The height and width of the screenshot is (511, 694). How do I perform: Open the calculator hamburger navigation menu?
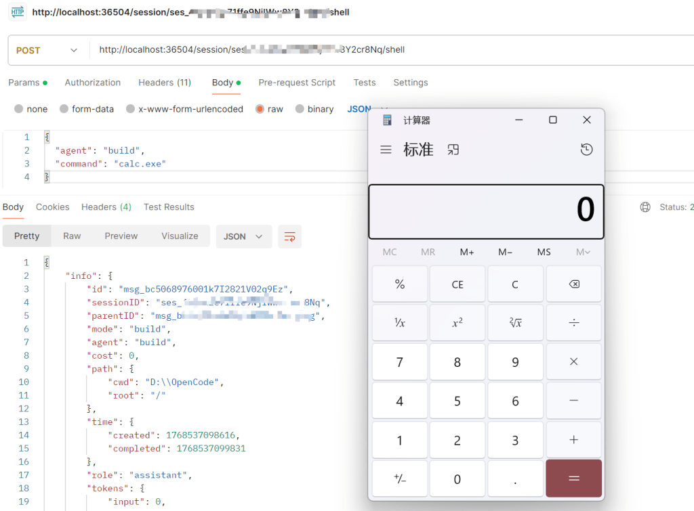[x=386, y=150]
